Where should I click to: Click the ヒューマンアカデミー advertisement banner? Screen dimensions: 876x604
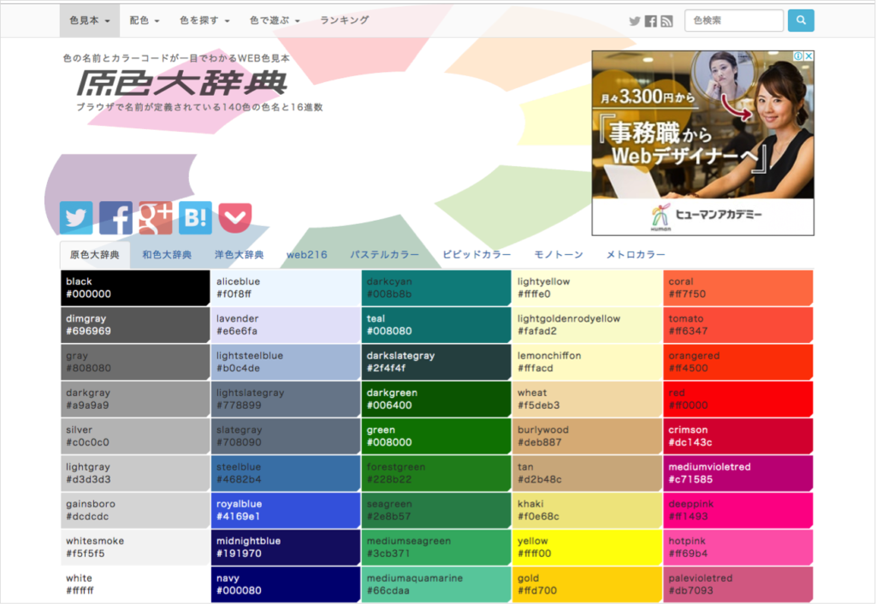click(701, 143)
